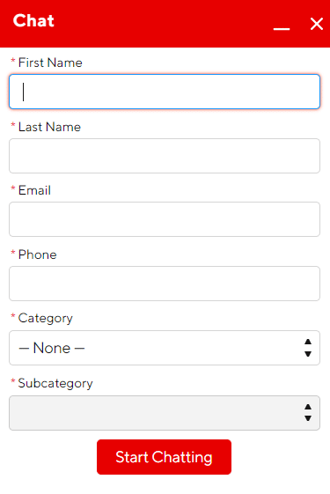
Task: Minimize the Chat window
Action: tap(282, 29)
